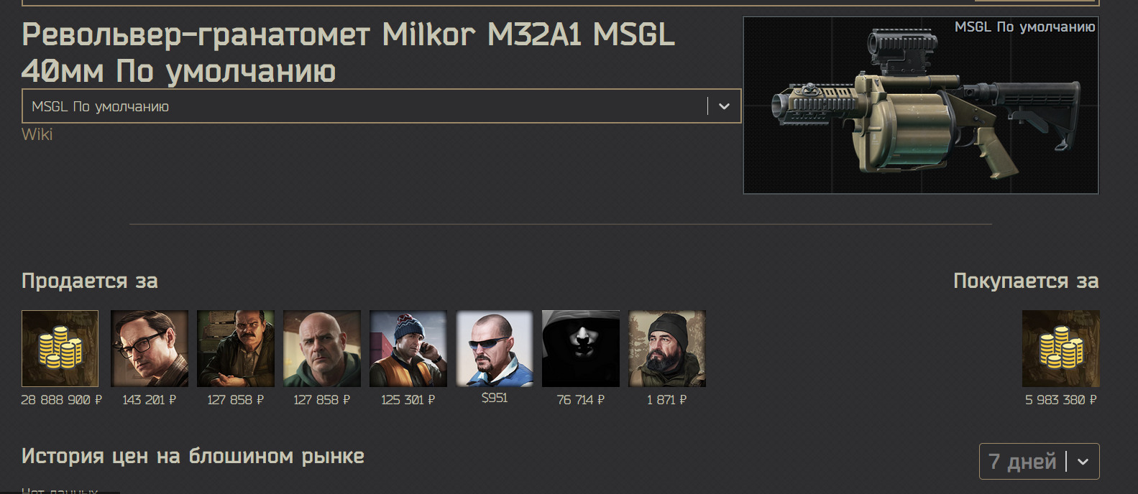
Task: Open the MSGL По умолчанию preset dropdown
Action: (x=381, y=106)
